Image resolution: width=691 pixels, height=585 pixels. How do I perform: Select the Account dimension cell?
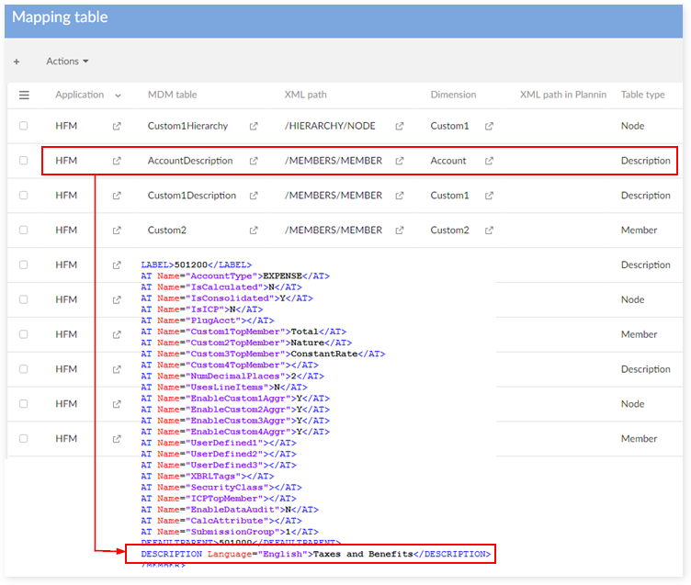448,161
